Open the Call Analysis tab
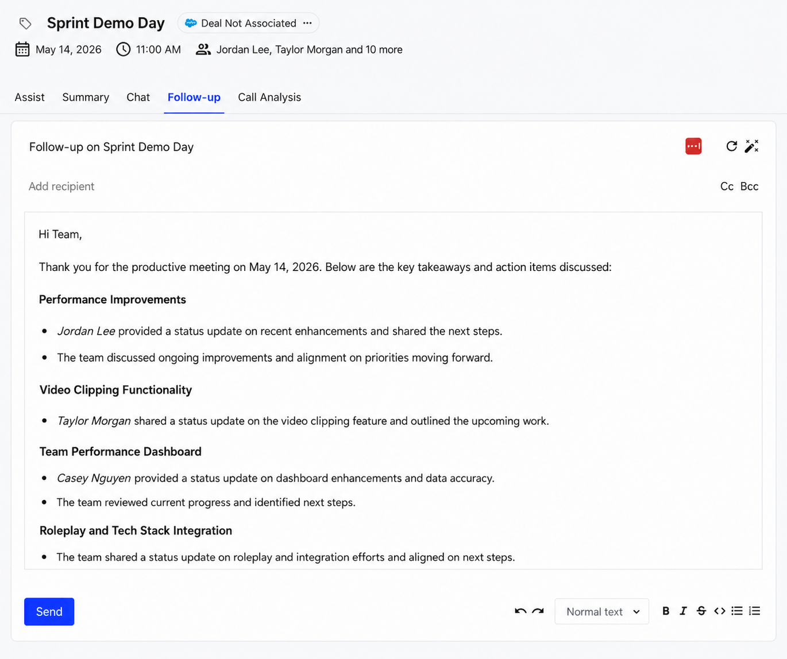Image resolution: width=787 pixels, height=659 pixels. [269, 97]
